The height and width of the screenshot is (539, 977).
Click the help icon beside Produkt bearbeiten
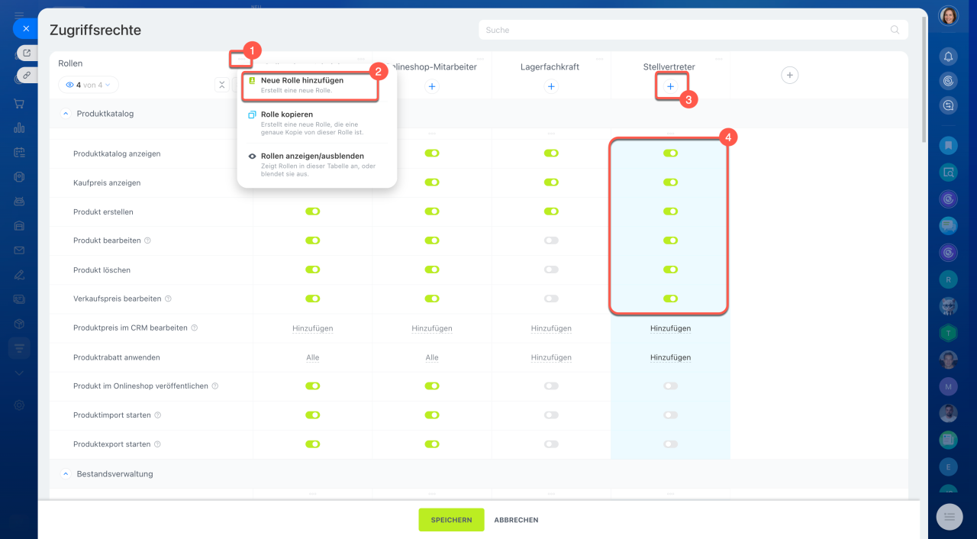147,240
